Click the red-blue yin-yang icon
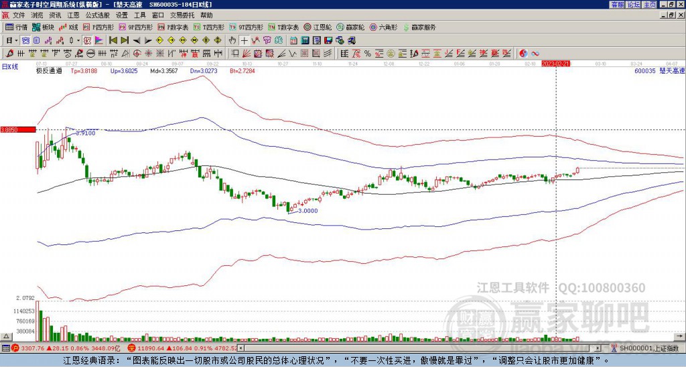Image resolution: width=686 pixels, height=367 pixels. click(x=523, y=54)
